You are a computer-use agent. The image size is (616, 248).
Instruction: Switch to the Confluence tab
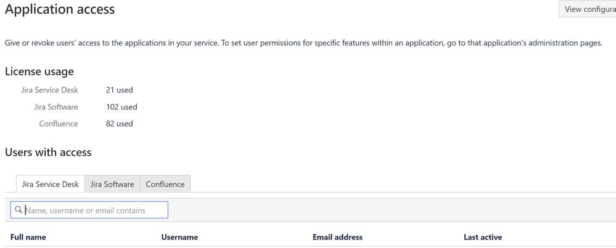[x=165, y=184]
